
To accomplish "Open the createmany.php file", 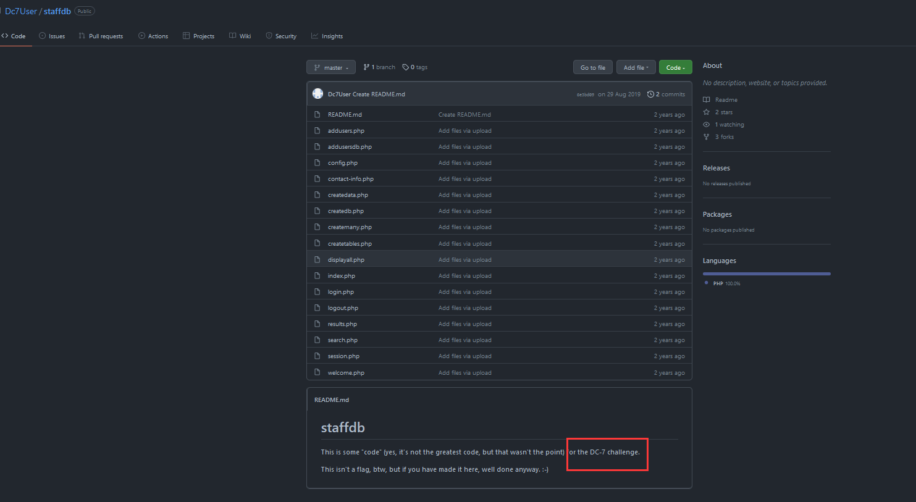I will 350,227.
